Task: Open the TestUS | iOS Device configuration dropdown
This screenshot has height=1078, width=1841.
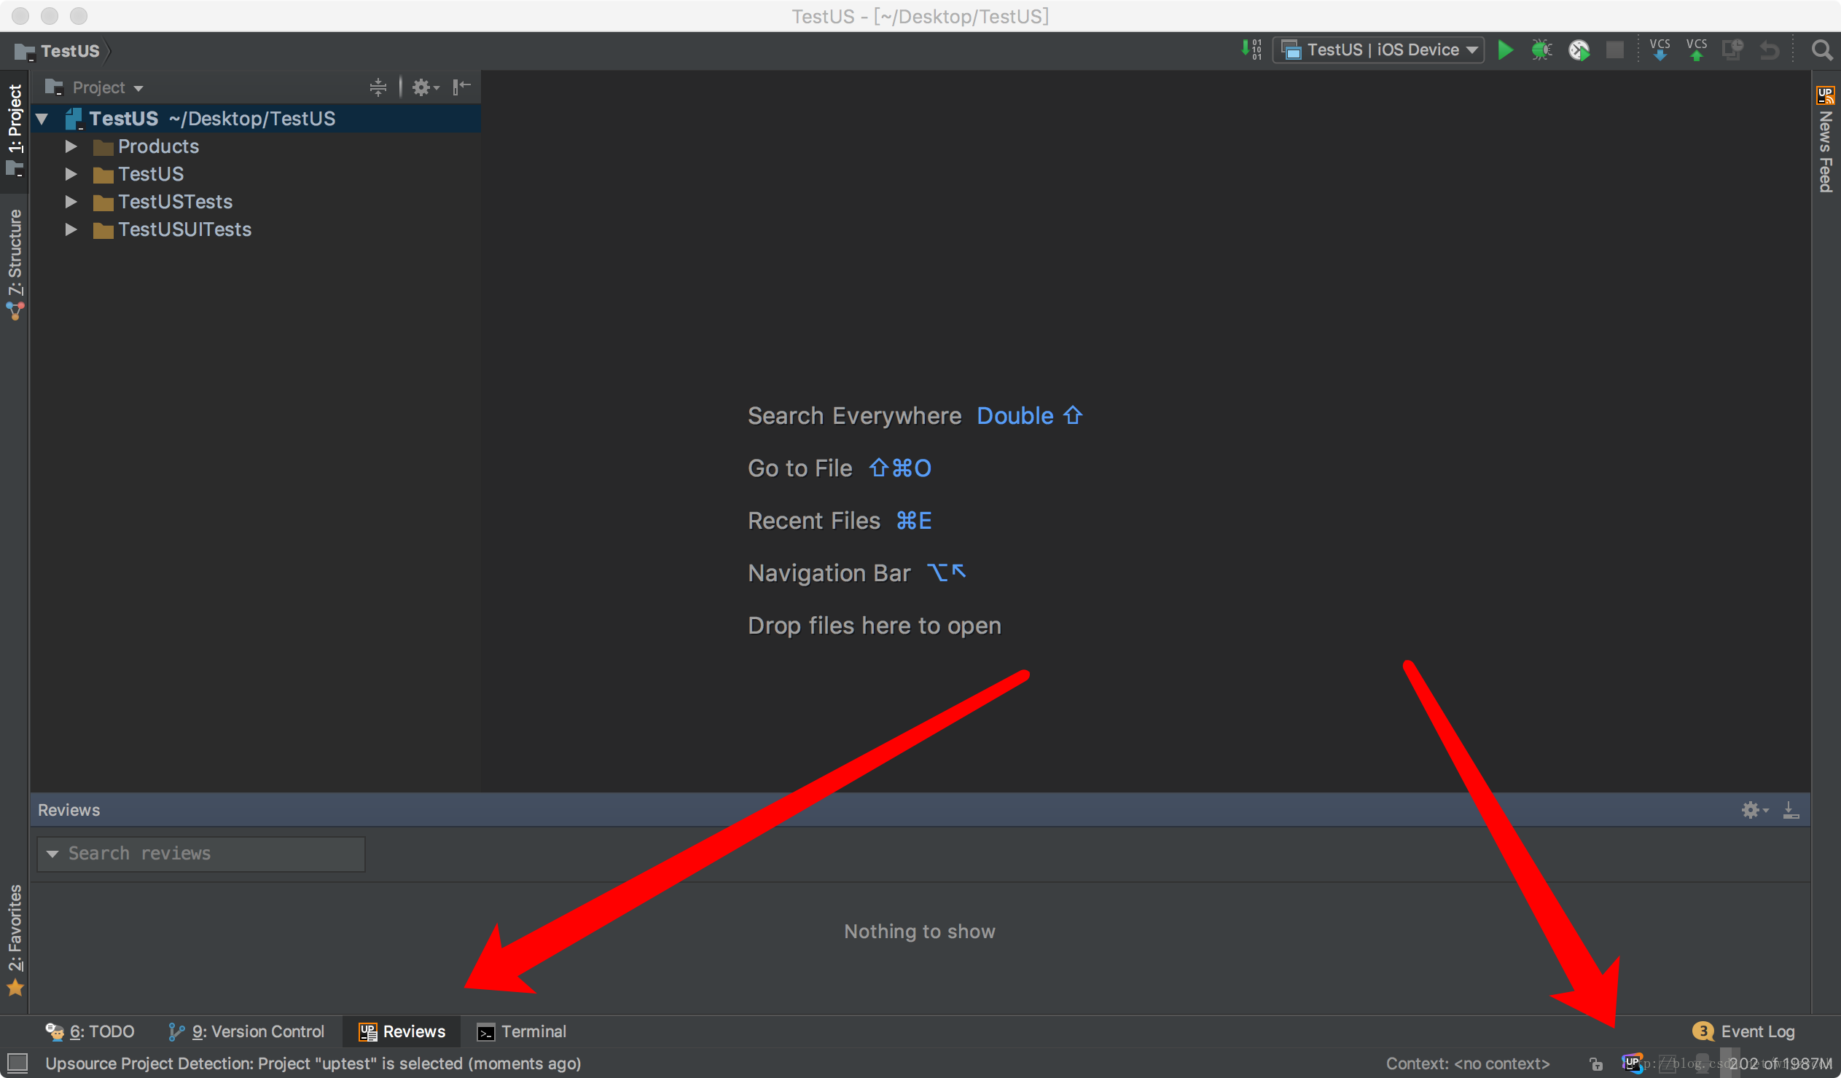Action: tap(1379, 50)
